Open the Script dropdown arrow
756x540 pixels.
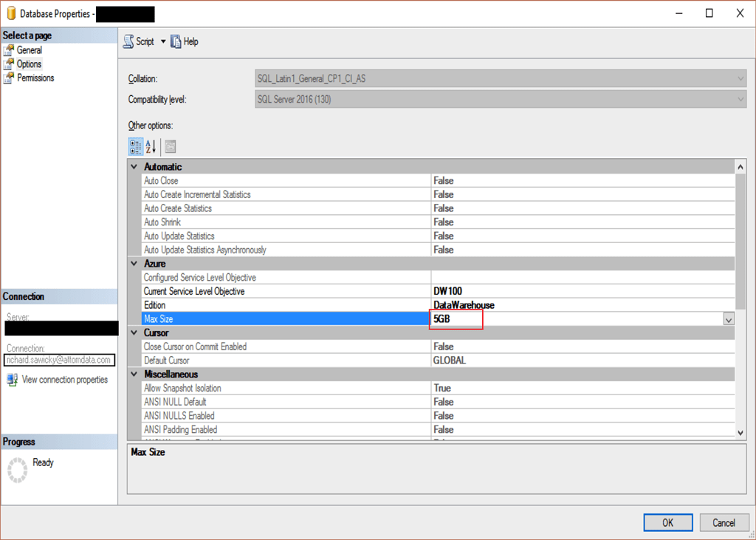163,41
